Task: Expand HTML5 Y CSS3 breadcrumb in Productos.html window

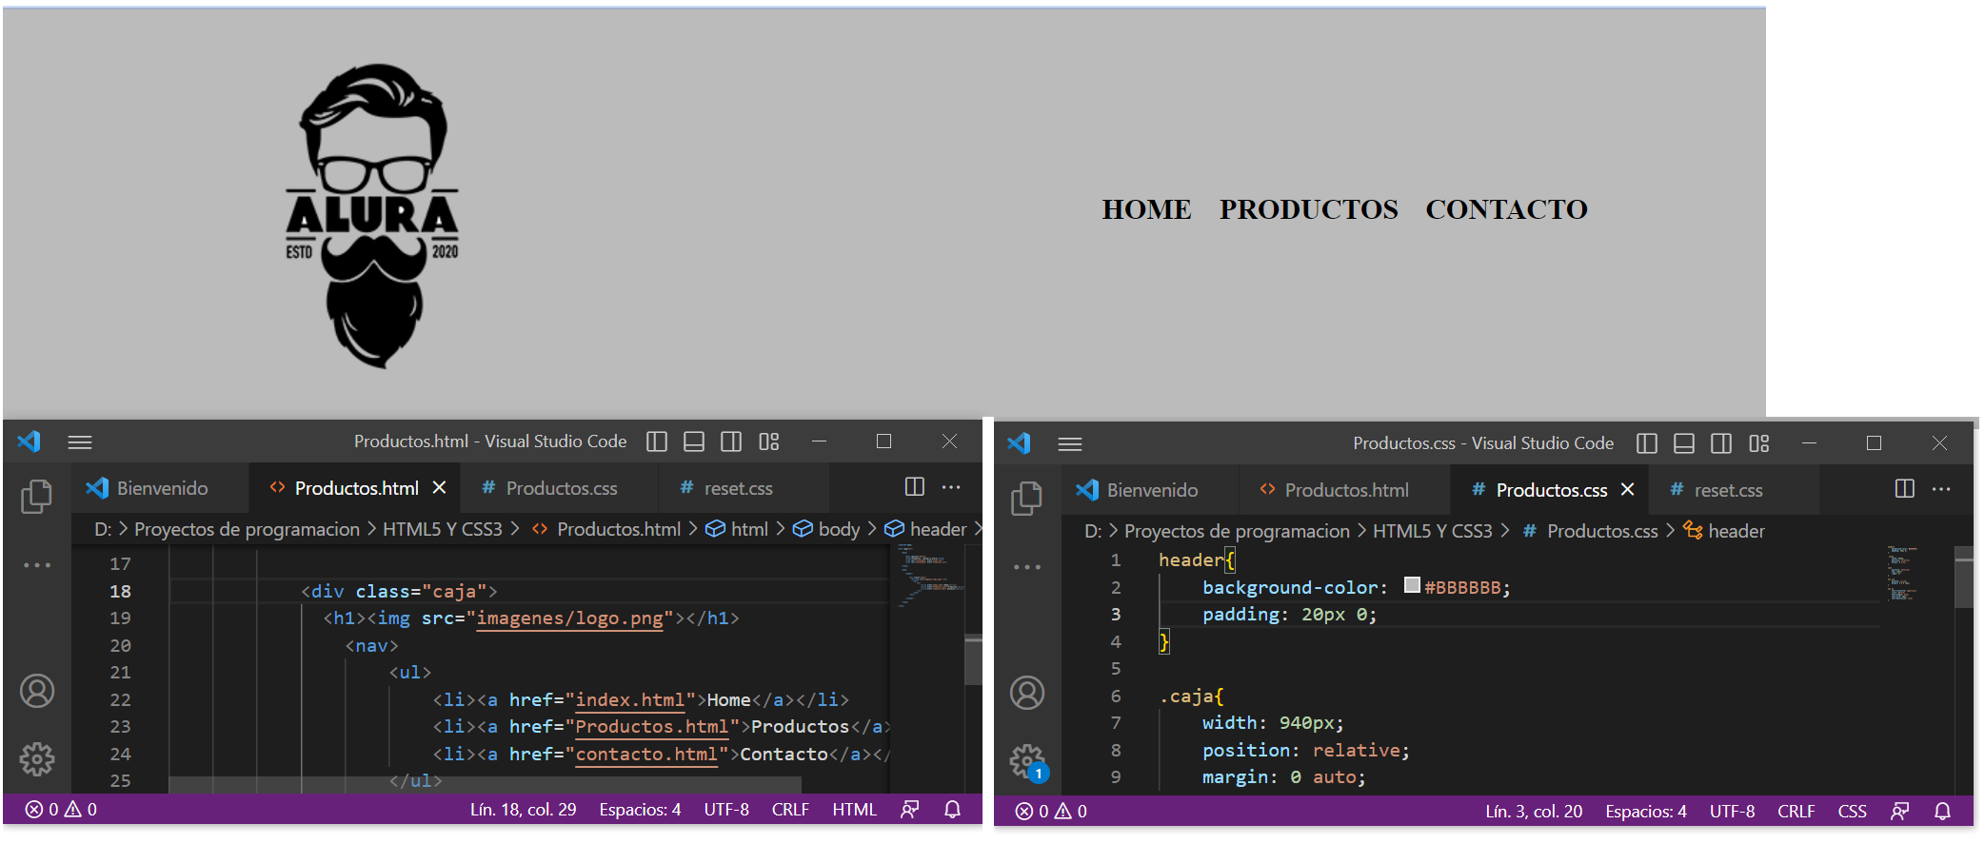Action: [x=443, y=529]
